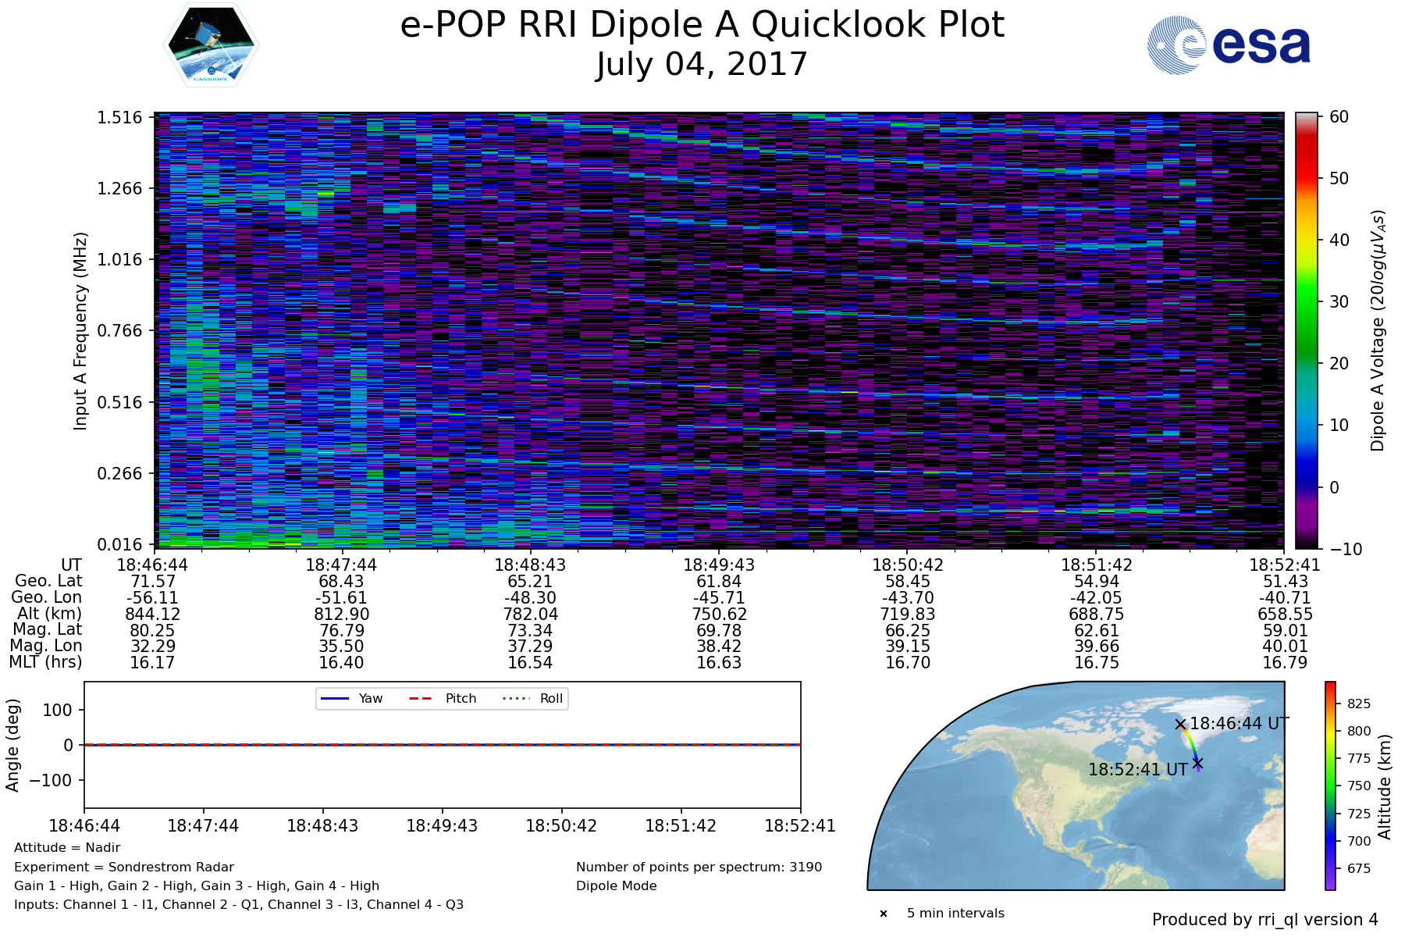
Task: Click the 18:49:43 UT label under spectrogram
Action: click(x=719, y=565)
